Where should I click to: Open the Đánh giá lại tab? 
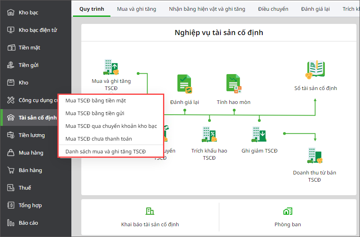(315, 9)
